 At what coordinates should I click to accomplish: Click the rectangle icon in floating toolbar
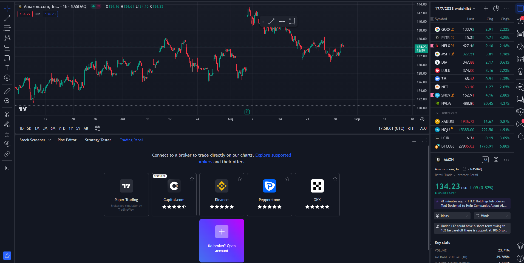tap(292, 21)
